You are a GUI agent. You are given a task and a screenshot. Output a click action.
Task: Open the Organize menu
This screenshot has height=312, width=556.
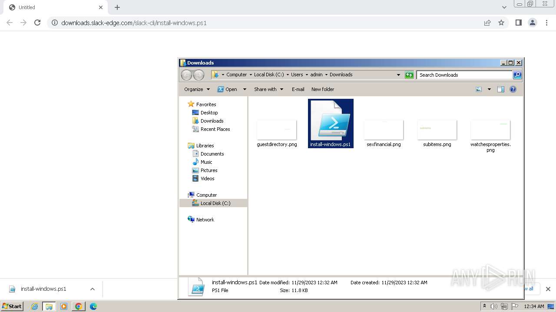(x=197, y=89)
